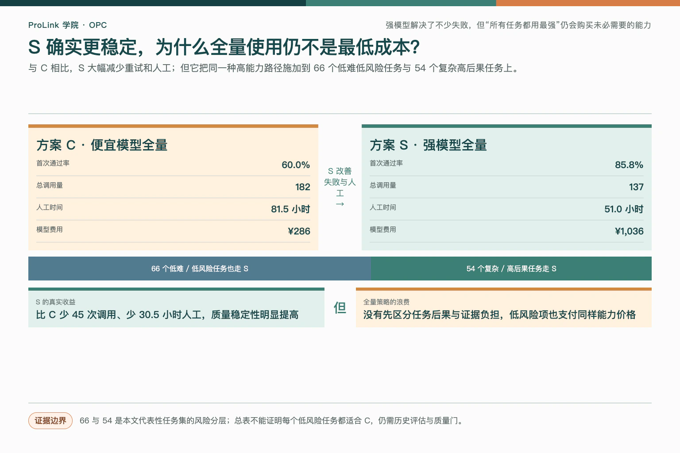Select the '方案 S · 强模型全量' card heading

click(x=428, y=145)
